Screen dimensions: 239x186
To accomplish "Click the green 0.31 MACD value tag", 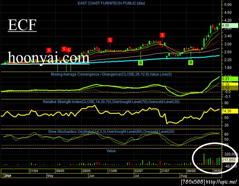I will click(230, 79).
